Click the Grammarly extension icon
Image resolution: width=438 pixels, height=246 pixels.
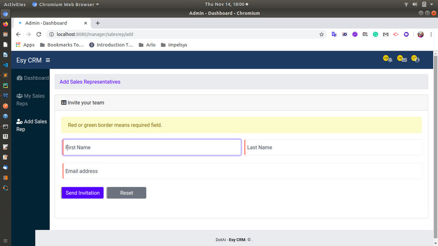(x=375, y=34)
